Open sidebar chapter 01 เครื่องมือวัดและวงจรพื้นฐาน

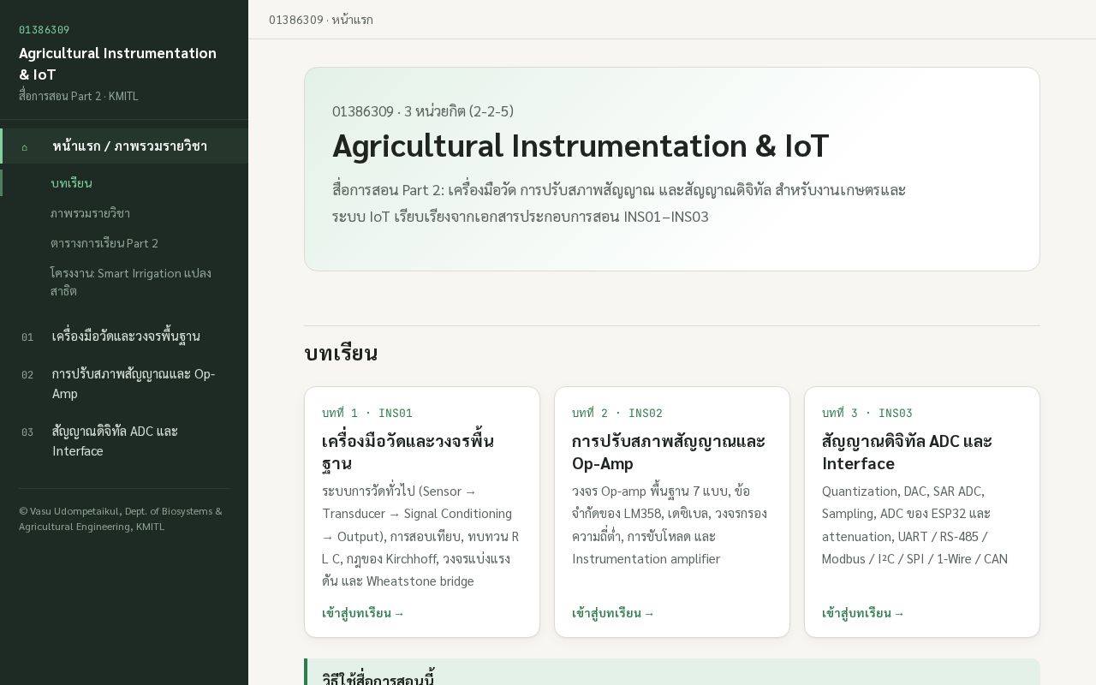coord(124,336)
